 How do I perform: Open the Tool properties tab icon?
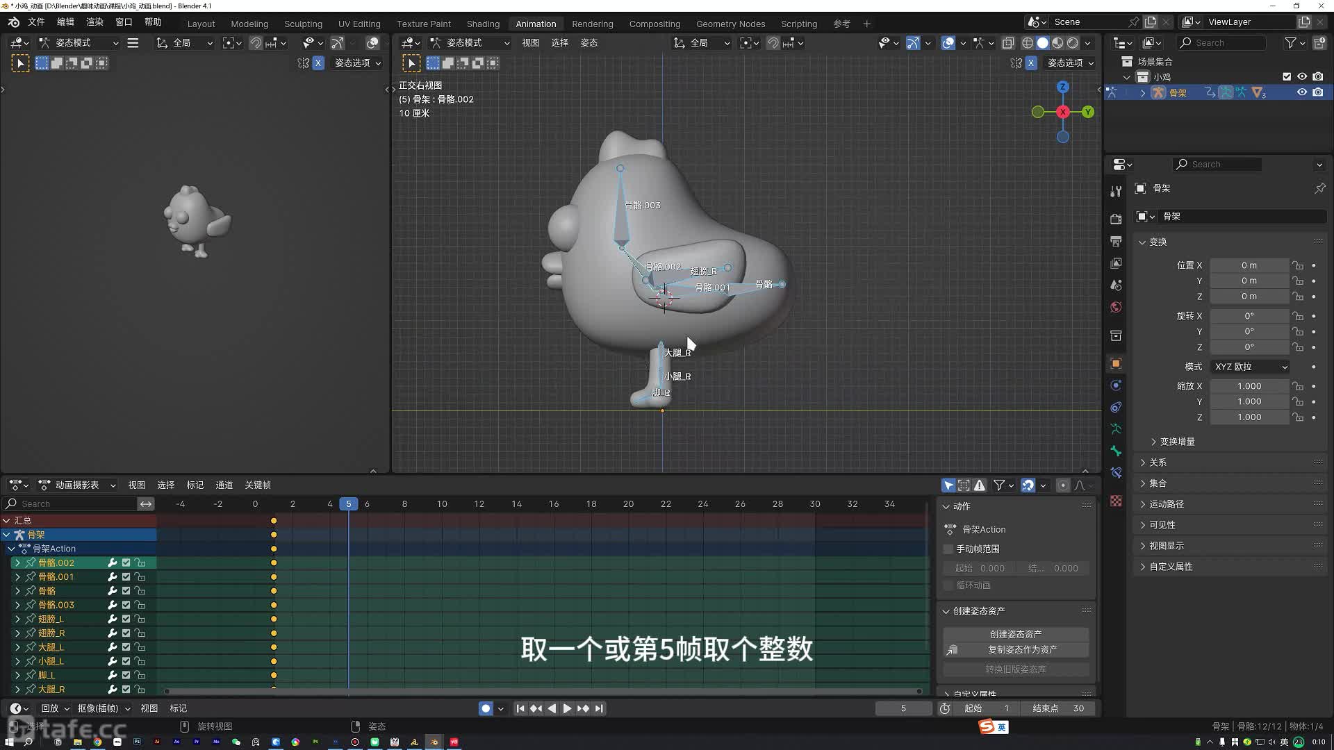(1116, 192)
